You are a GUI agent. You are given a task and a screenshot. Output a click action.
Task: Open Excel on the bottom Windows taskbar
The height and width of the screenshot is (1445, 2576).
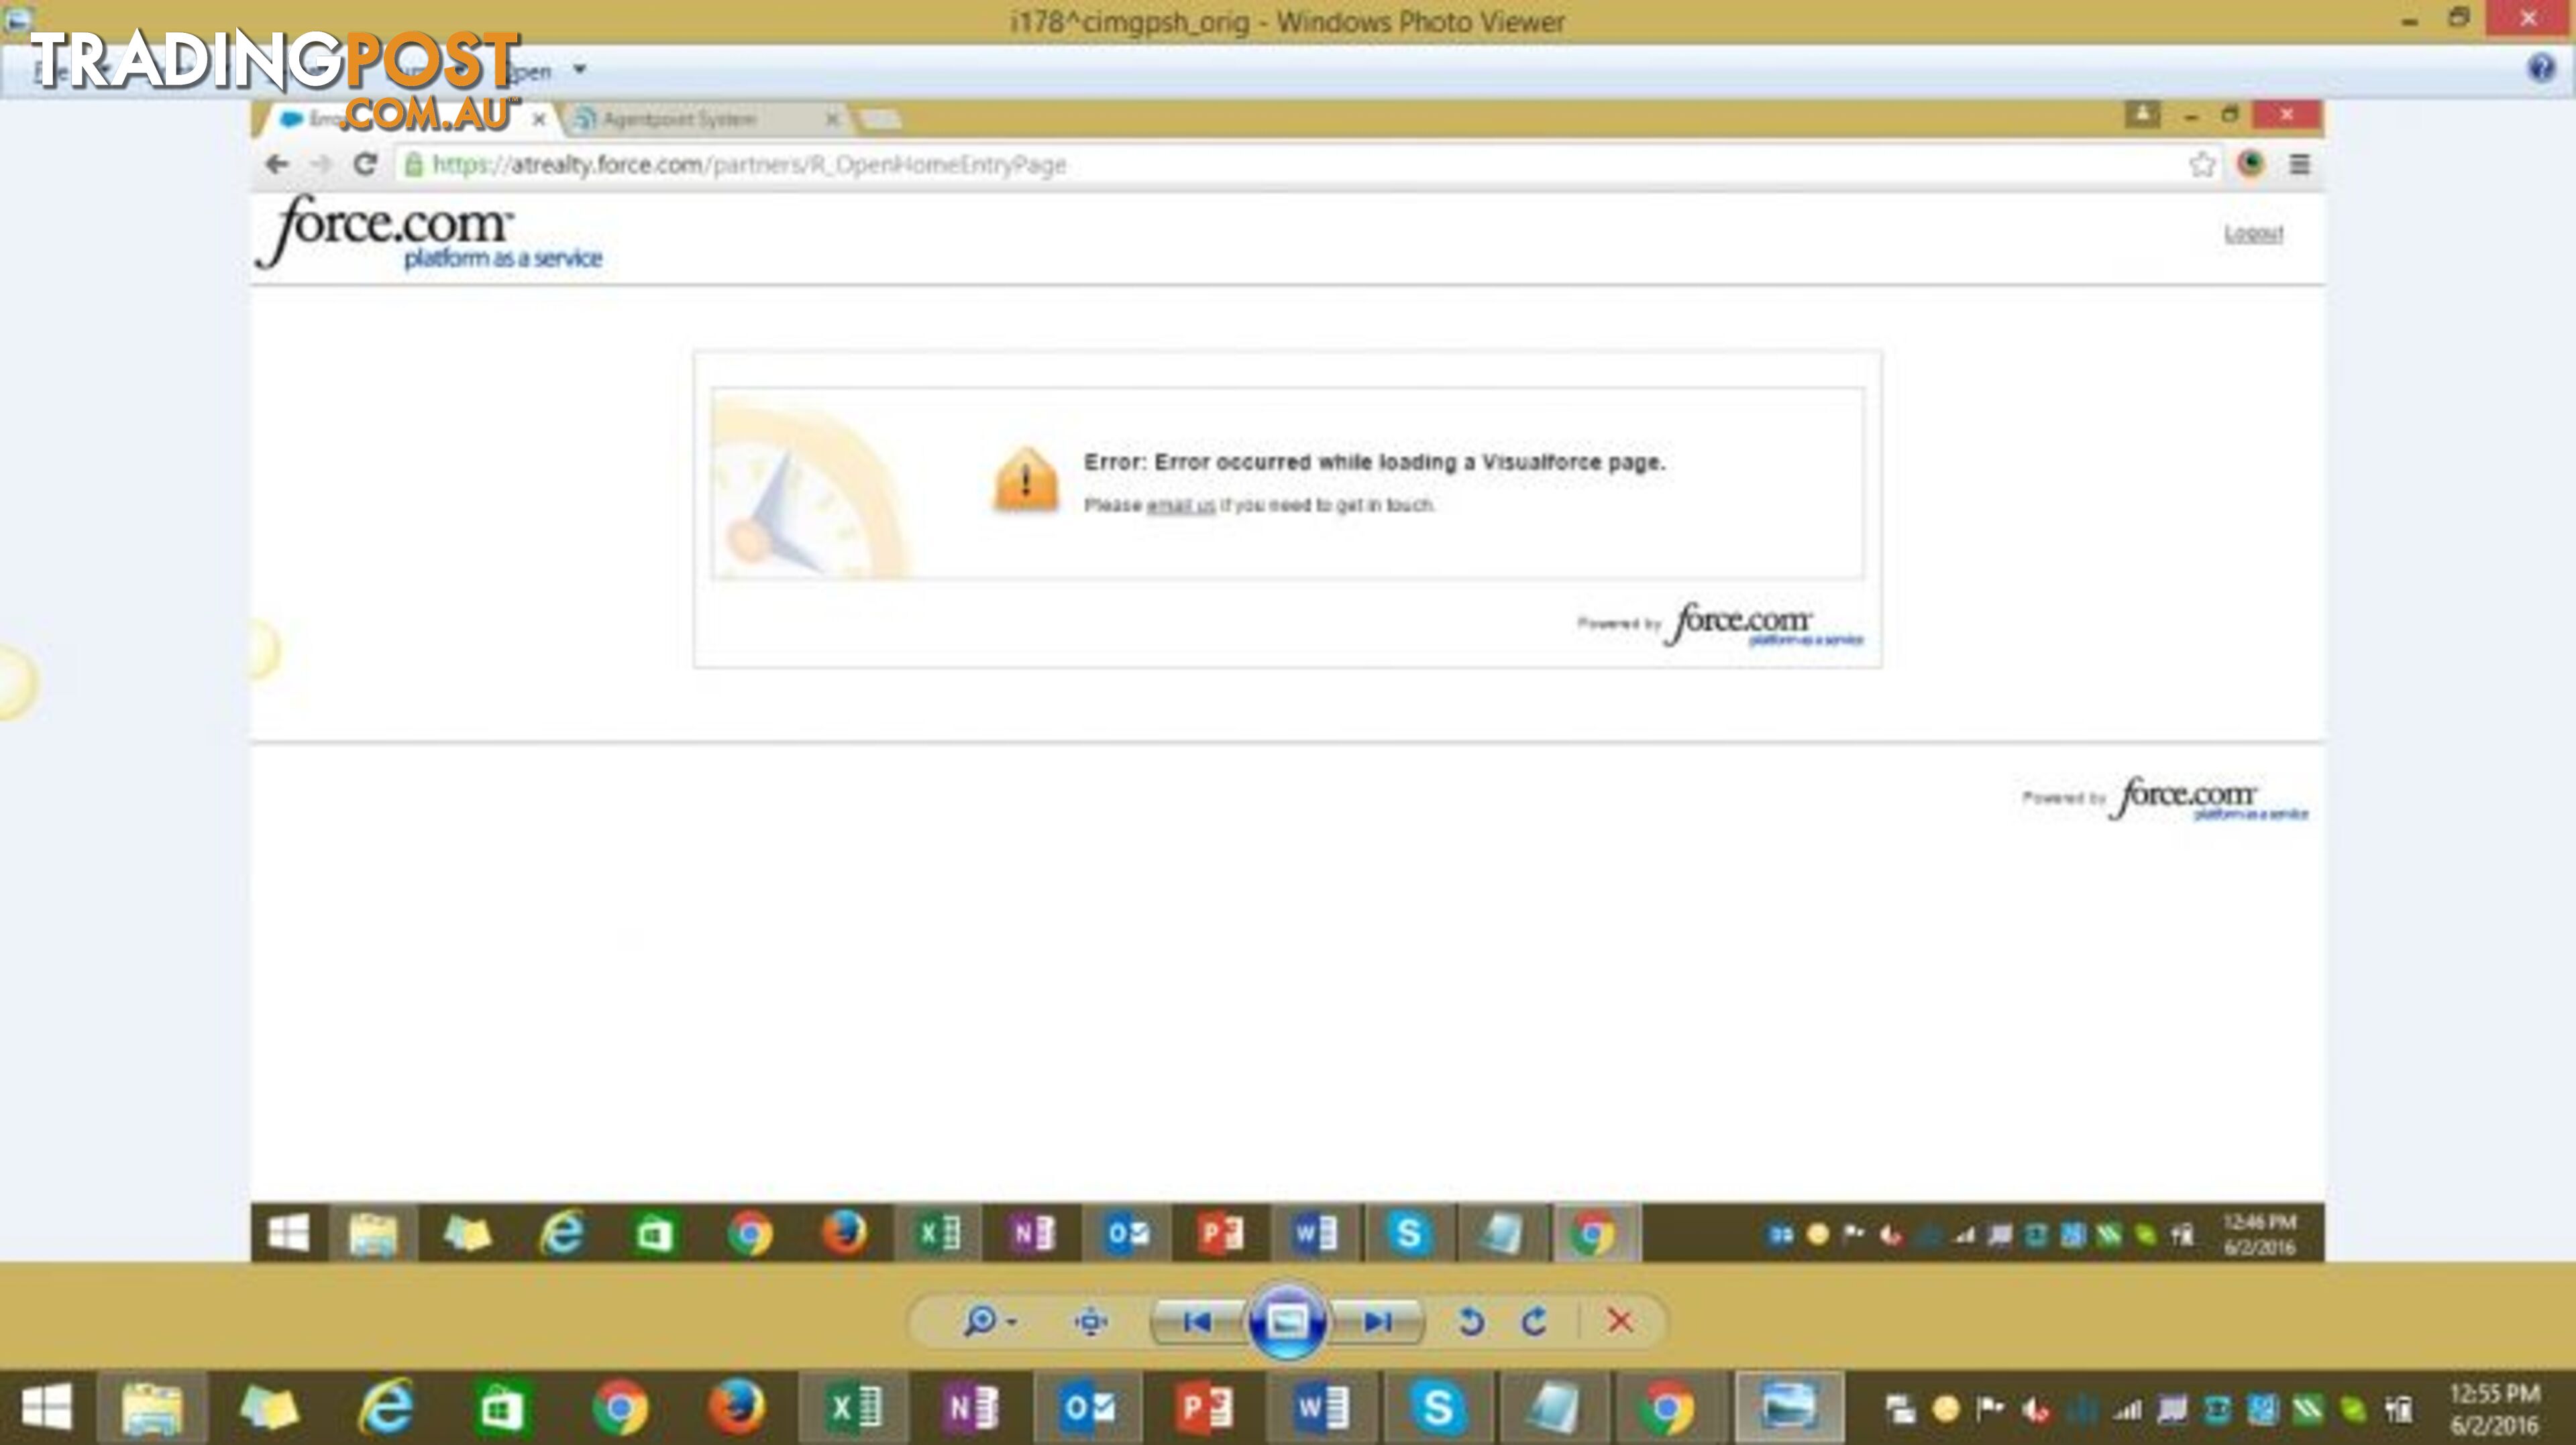coord(855,1407)
